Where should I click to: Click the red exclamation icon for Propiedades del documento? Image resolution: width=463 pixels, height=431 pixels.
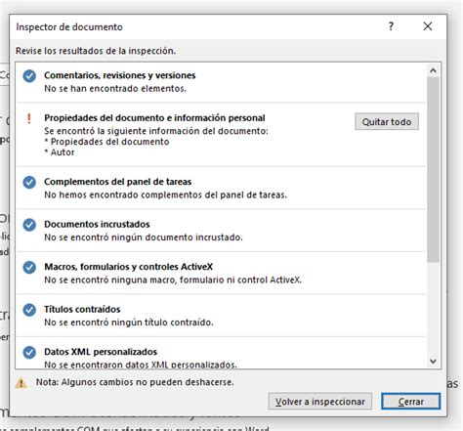coord(29,118)
